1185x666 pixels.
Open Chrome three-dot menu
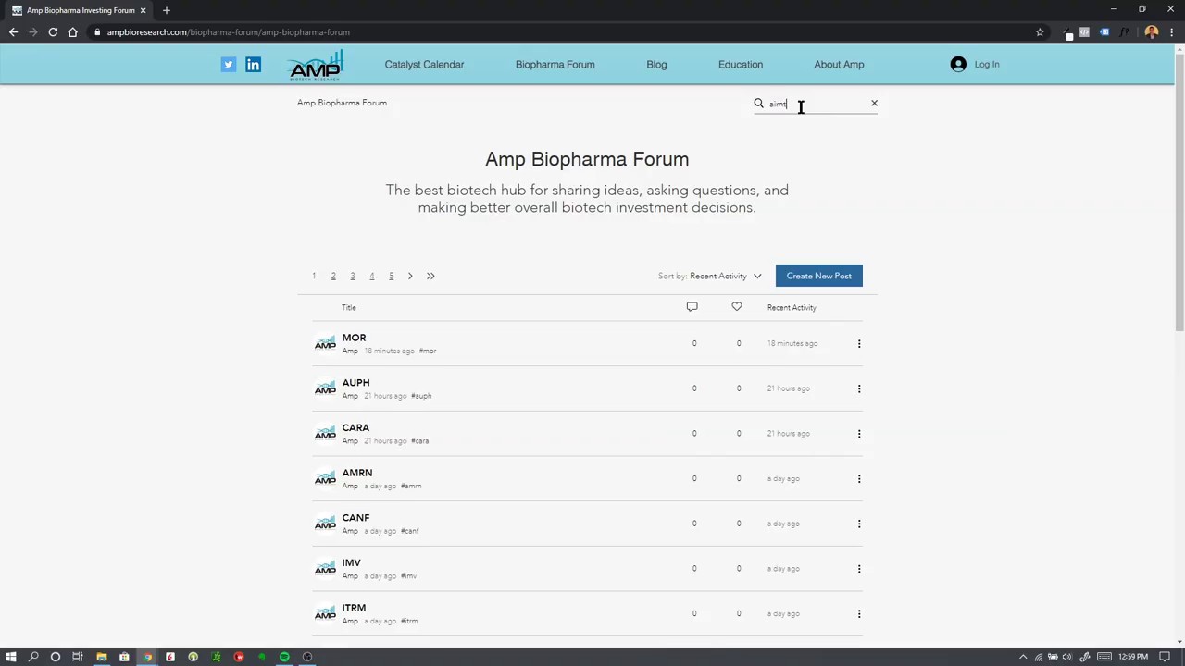[1171, 32]
